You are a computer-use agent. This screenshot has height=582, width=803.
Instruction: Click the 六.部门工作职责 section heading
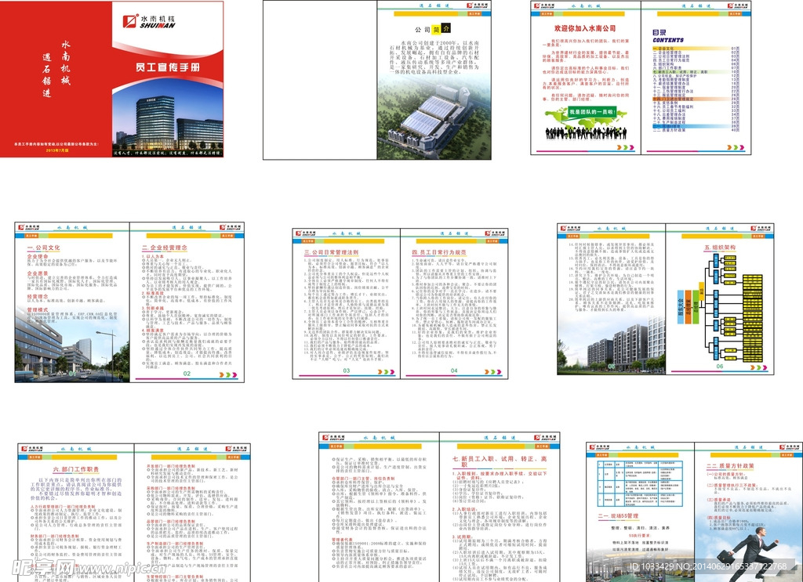point(76,469)
